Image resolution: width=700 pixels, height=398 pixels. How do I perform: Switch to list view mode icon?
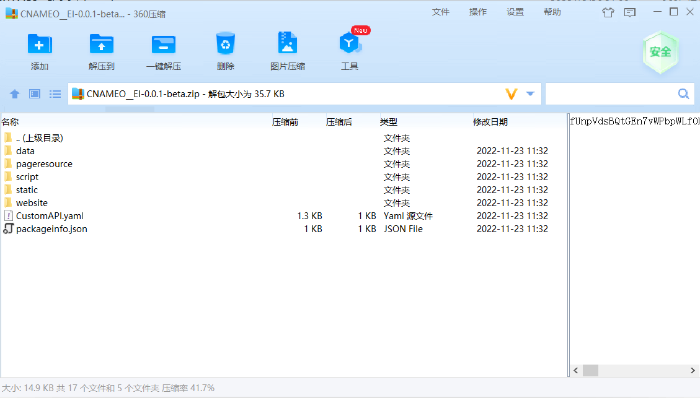tap(55, 93)
